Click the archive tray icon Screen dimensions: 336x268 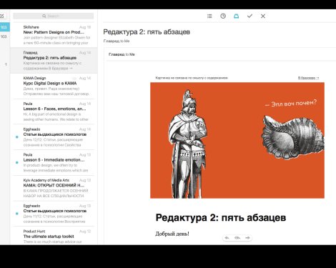tap(236, 16)
